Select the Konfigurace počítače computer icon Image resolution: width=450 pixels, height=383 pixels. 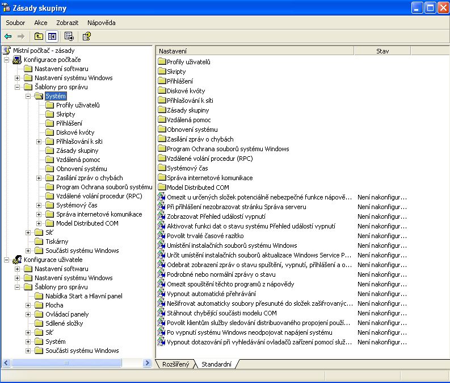click(x=17, y=60)
